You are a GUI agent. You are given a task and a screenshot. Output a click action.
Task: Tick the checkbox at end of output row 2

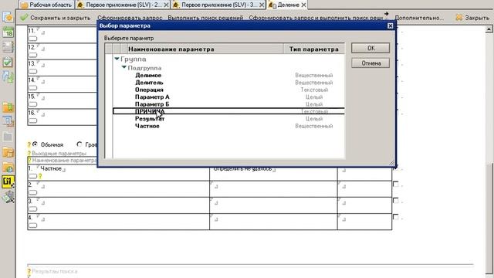click(x=396, y=184)
